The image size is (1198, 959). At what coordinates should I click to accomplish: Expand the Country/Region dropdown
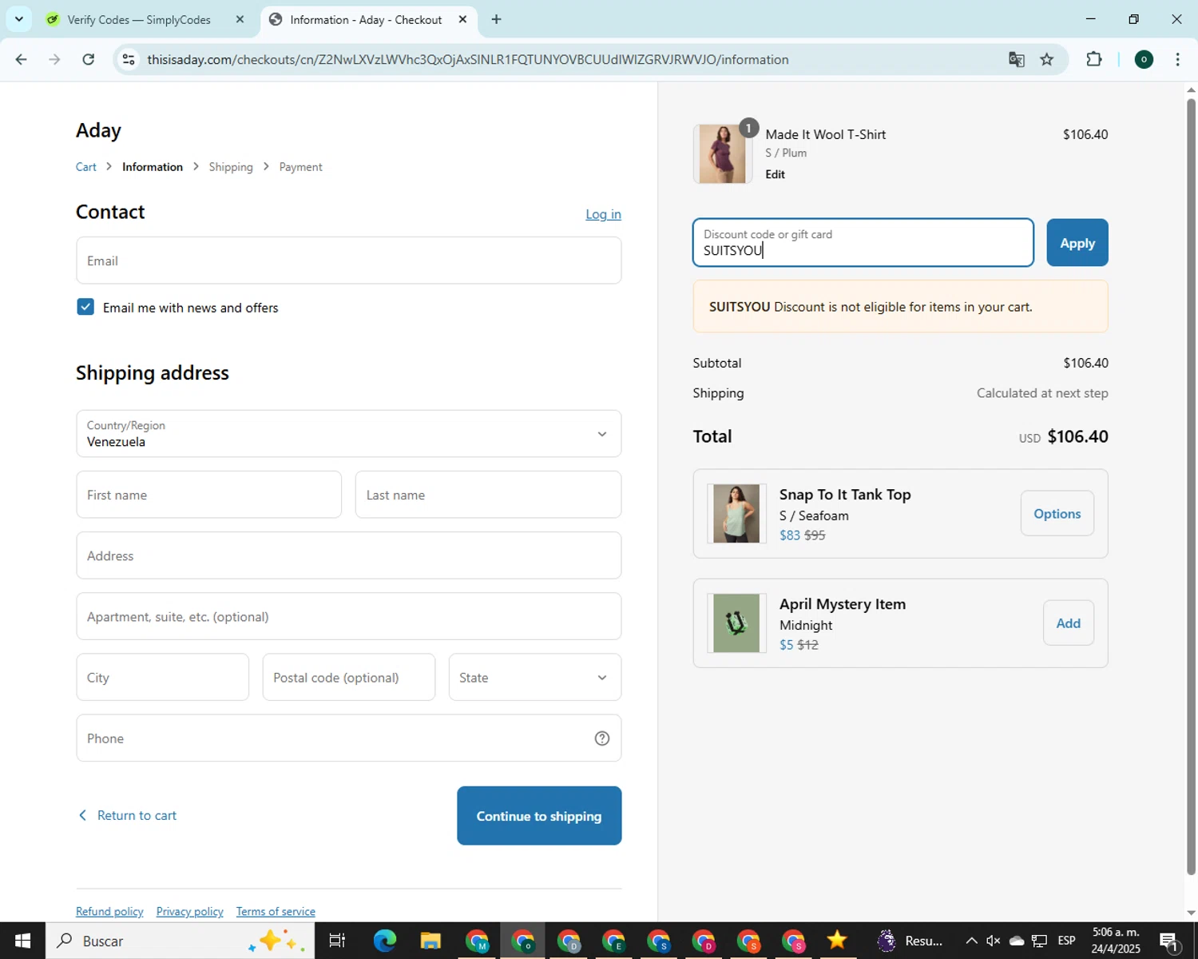coord(349,434)
